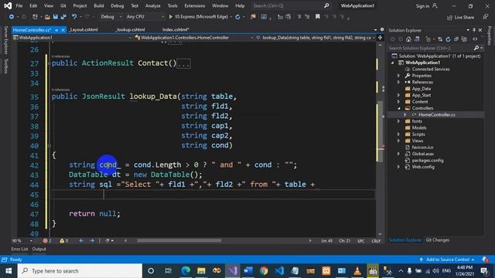Switch to the Index.cshtml tab
This screenshot has height=278, width=495.
pos(176,29)
